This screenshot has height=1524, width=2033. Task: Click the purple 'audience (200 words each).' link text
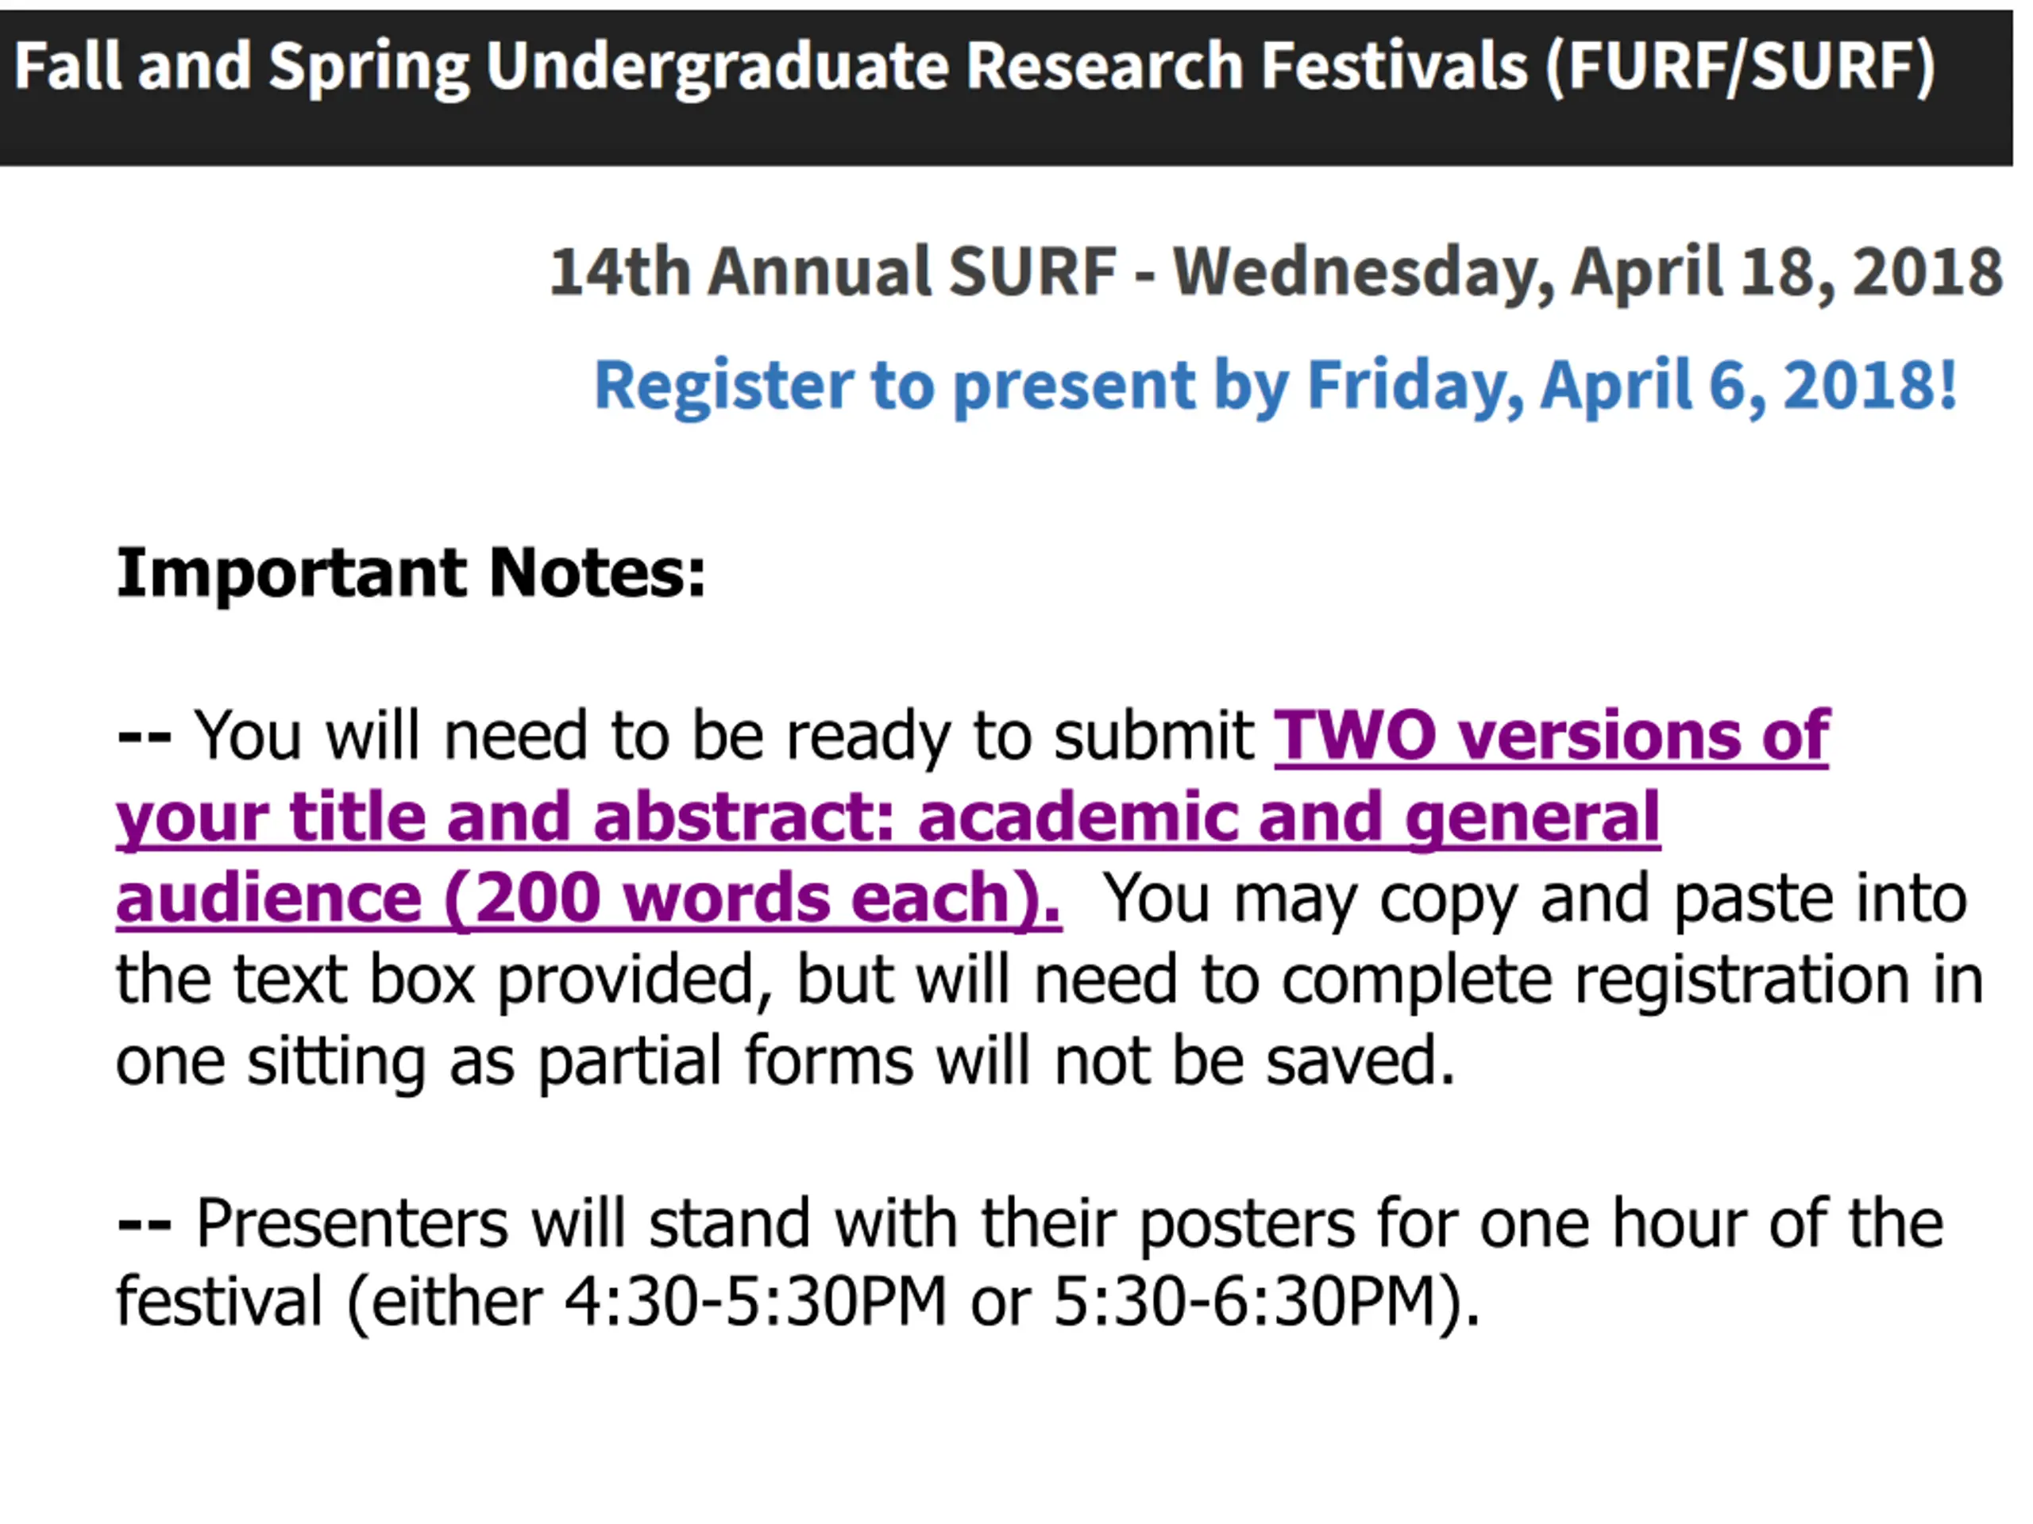589,899
